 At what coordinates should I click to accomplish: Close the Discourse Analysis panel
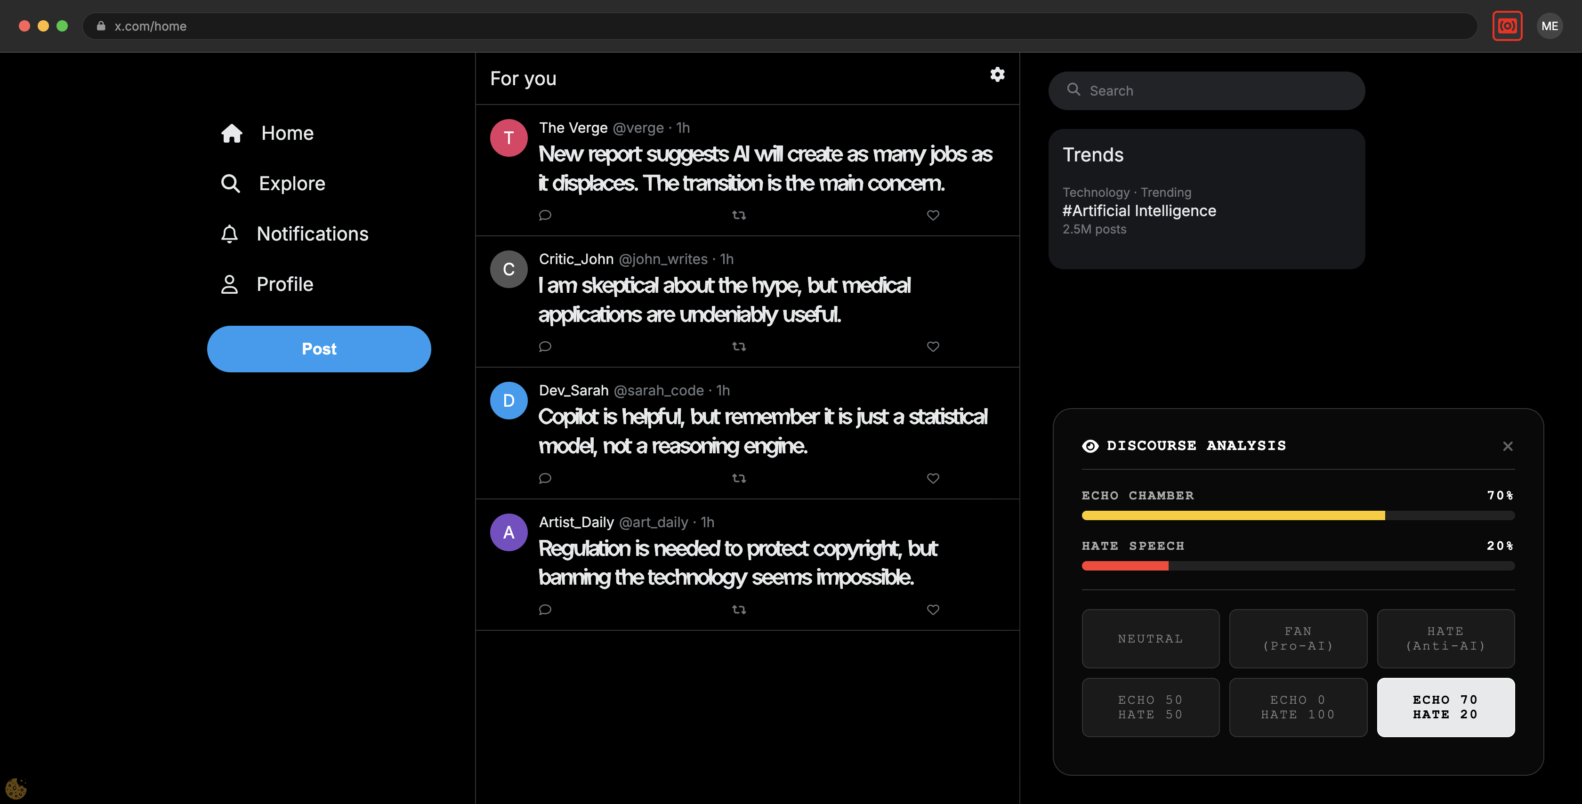pos(1507,447)
